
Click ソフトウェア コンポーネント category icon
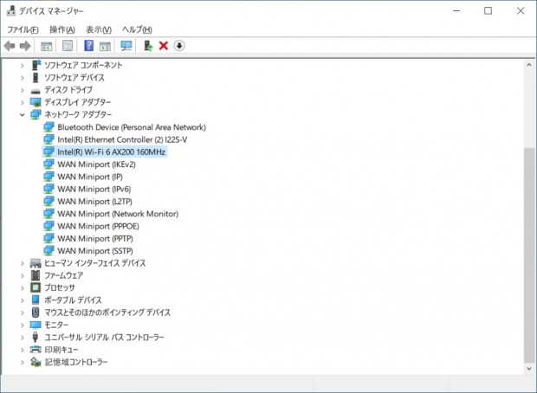tap(36, 65)
